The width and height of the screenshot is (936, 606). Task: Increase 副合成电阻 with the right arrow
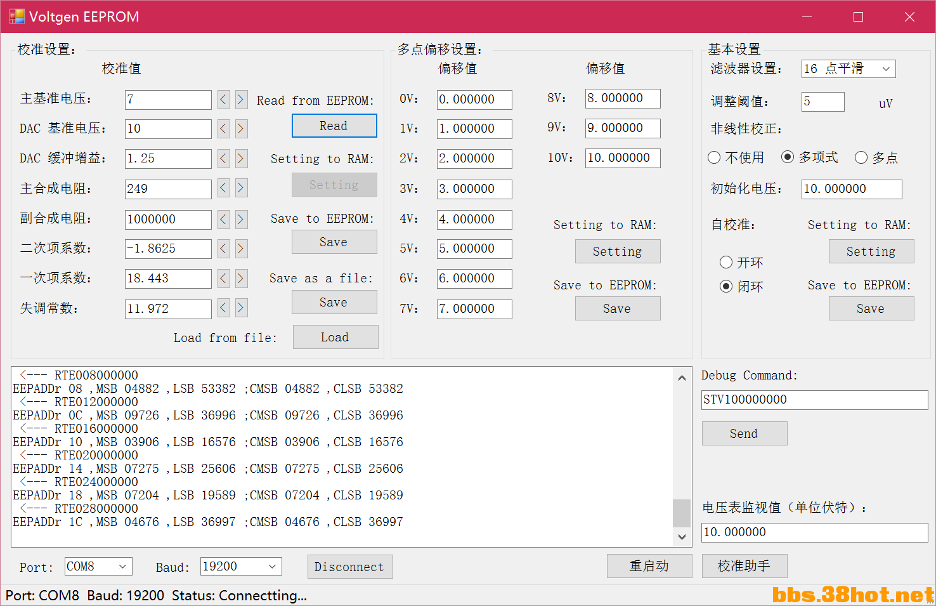[241, 219]
